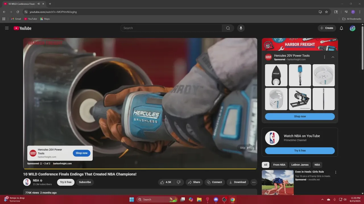This screenshot has width=364, height=204.
Task: Open Chrome profile T avatar
Action: click(353, 12)
